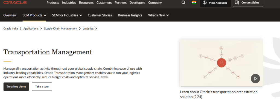Open the Industries menu
Screen dimensions: 280x110
click(69, 3)
